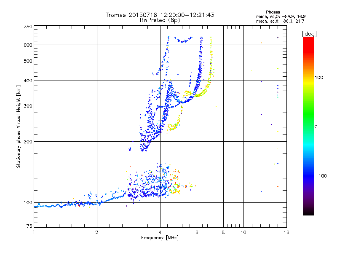Select the 8 MHz frequency tick label

point(223,232)
